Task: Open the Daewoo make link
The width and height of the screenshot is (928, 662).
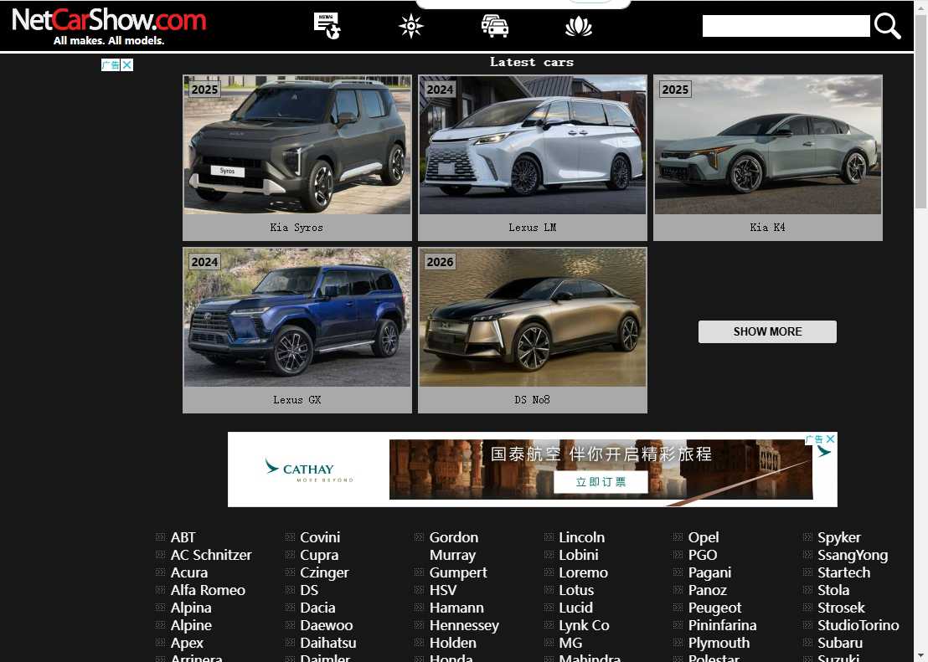Action: click(327, 625)
